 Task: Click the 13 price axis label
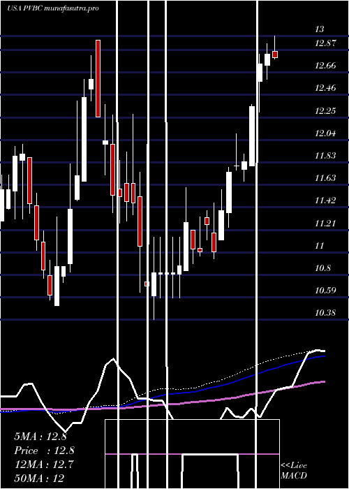click(320, 29)
